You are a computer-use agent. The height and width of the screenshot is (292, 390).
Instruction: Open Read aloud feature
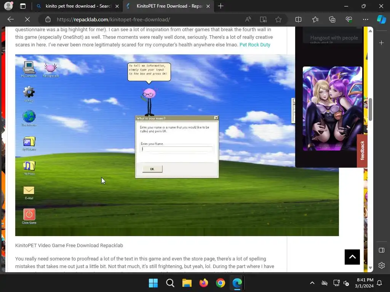pyautogui.click(x=248, y=19)
